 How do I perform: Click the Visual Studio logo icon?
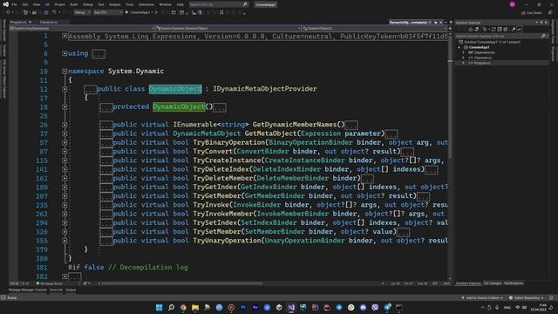pyautogui.click(x=6, y=4)
